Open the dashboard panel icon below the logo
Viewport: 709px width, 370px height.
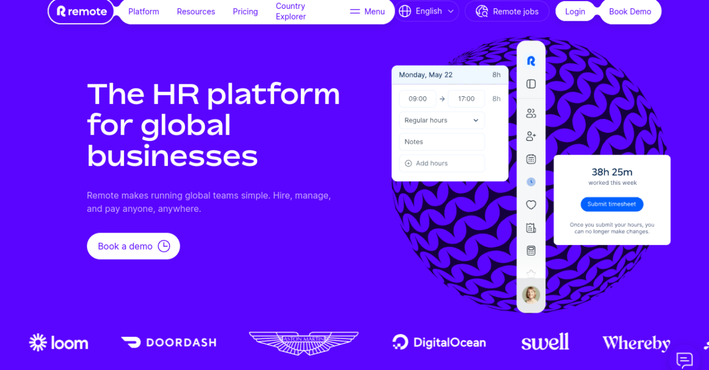pos(531,83)
